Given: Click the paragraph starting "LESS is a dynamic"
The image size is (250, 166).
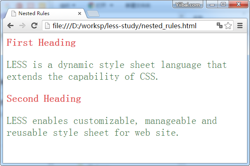Looking at the screenshot, I should point(117,71).
